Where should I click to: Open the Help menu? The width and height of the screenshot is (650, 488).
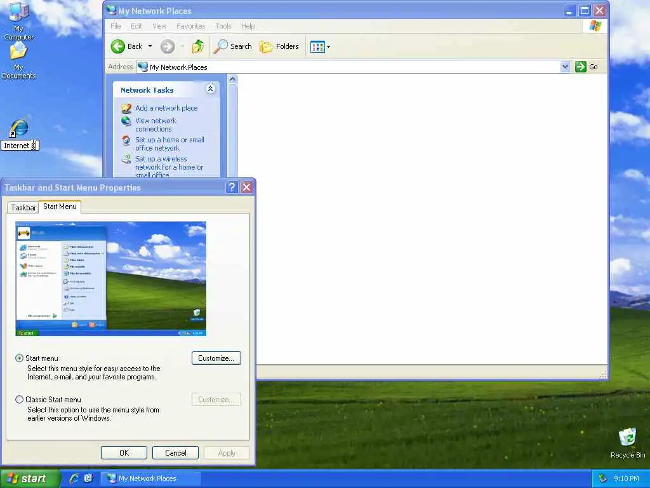248,26
